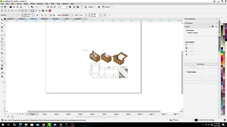This screenshot has height=127, width=227.
Task: Click the Welcome screen home tab icon
Action: pos(5,19)
